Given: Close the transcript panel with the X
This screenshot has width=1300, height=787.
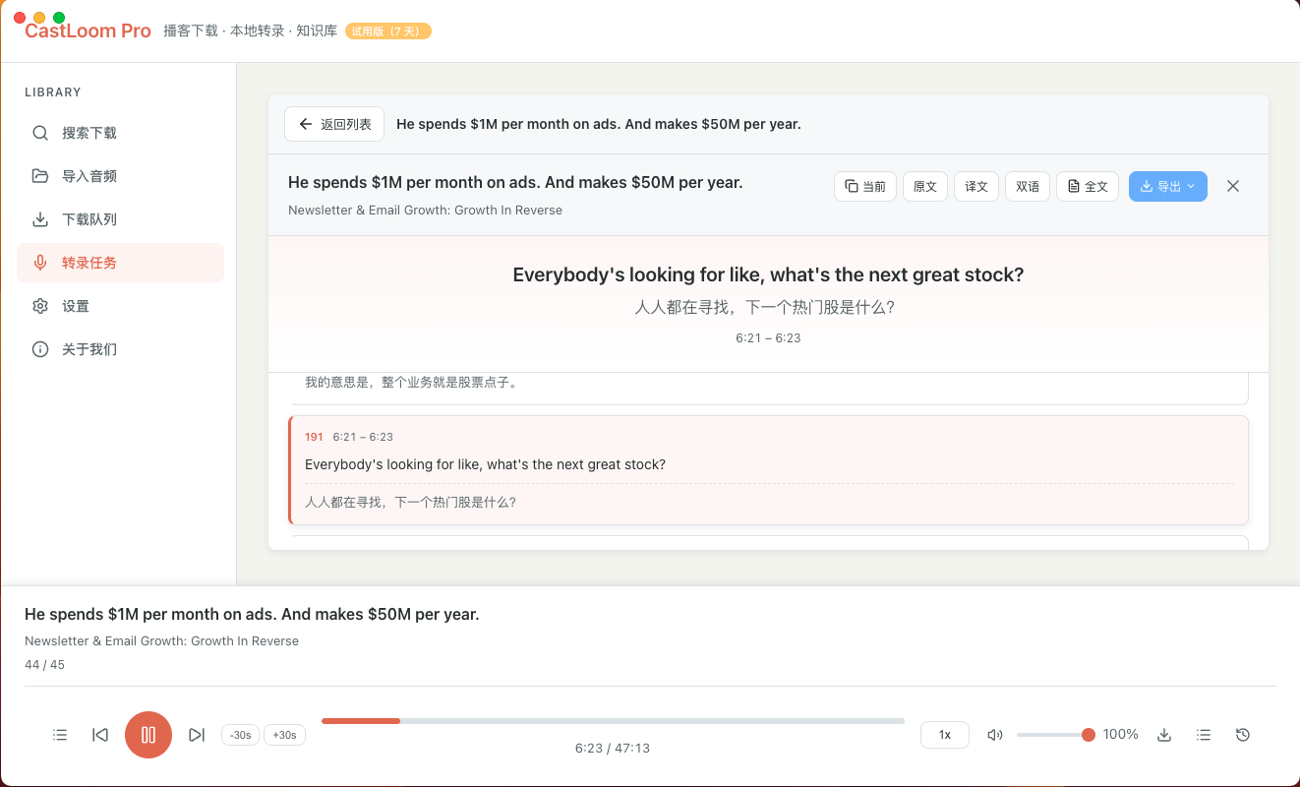Looking at the screenshot, I should point(1233,186).
